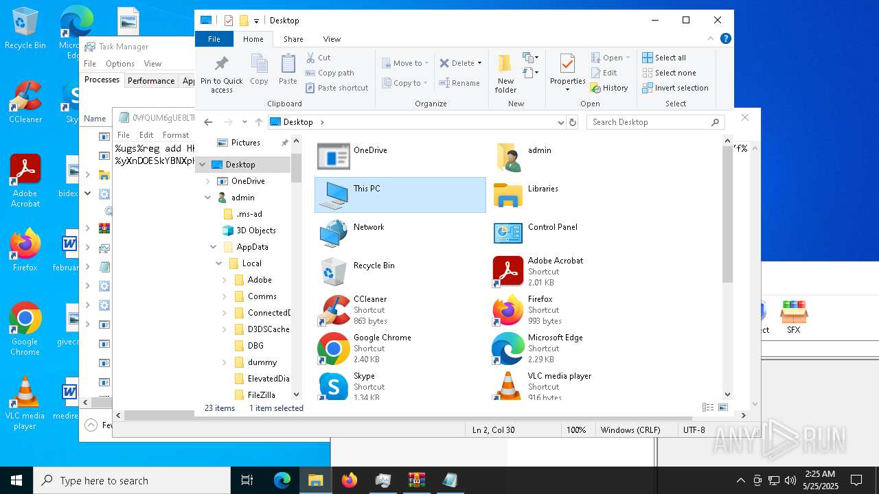Open Move to dropdown

click(405, 63)
